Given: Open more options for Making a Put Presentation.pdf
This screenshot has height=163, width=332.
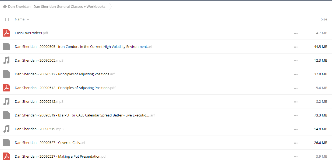Looking at the screenshot, I should (296, 157).
